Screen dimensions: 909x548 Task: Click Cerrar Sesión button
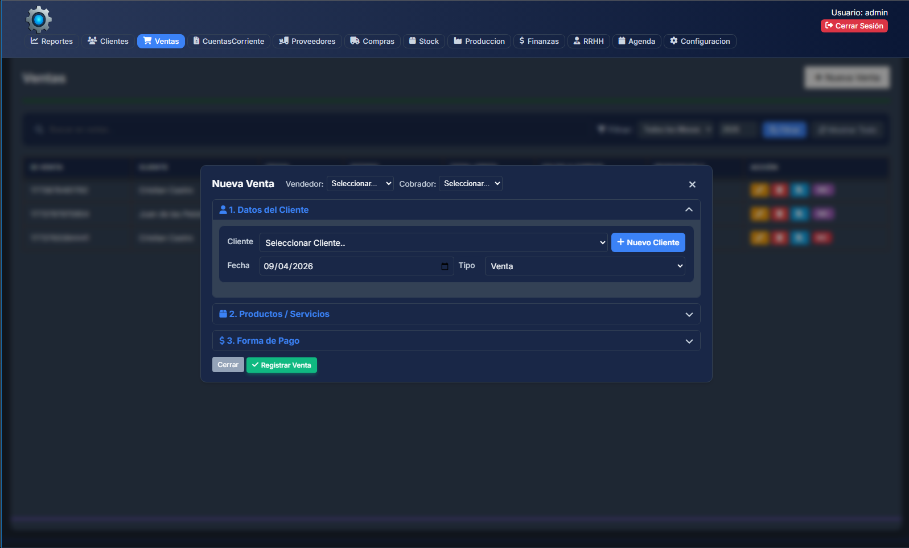coord(854,26)
